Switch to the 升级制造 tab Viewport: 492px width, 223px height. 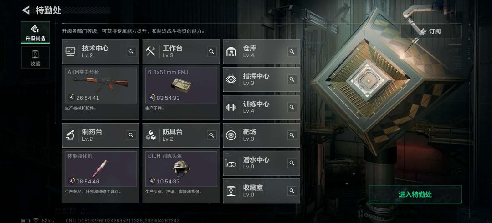point(35,32)
